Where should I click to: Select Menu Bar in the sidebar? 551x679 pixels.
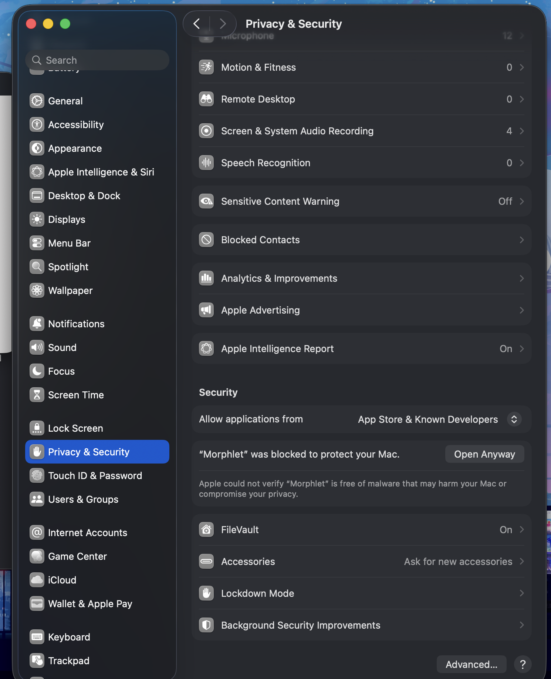(x=97, y=243)
